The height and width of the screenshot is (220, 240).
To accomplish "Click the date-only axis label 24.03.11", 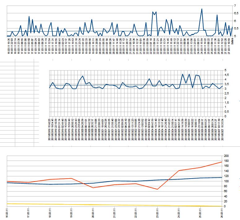I will 179,213.
